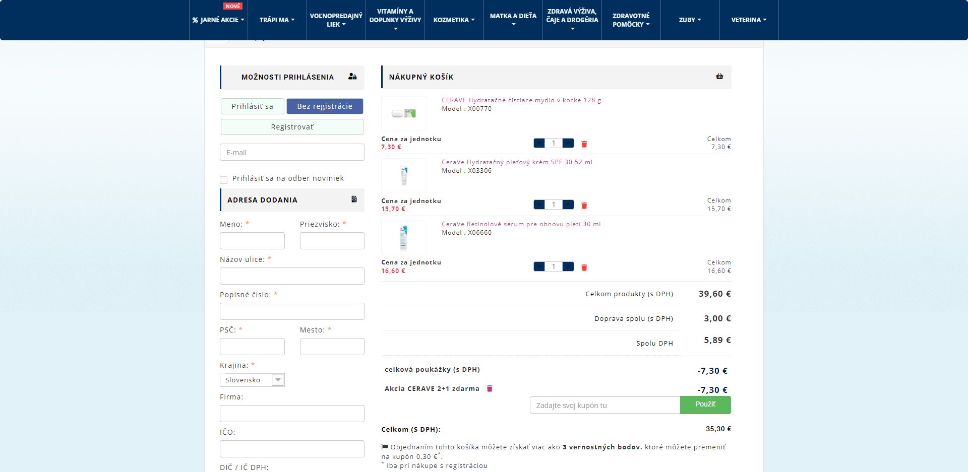Open the Veterina menu item
This screenshot has width=968, height=472.
point(749,20)
